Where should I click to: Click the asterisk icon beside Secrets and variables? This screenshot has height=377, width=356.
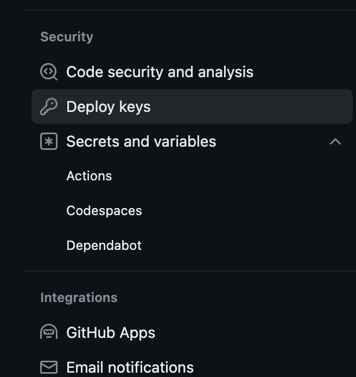tap(49, 142)
